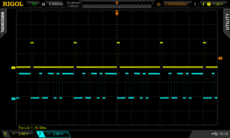Select the 0.00000000ps delay value
This screenshot has height=138, width=230.
point(176,4)
